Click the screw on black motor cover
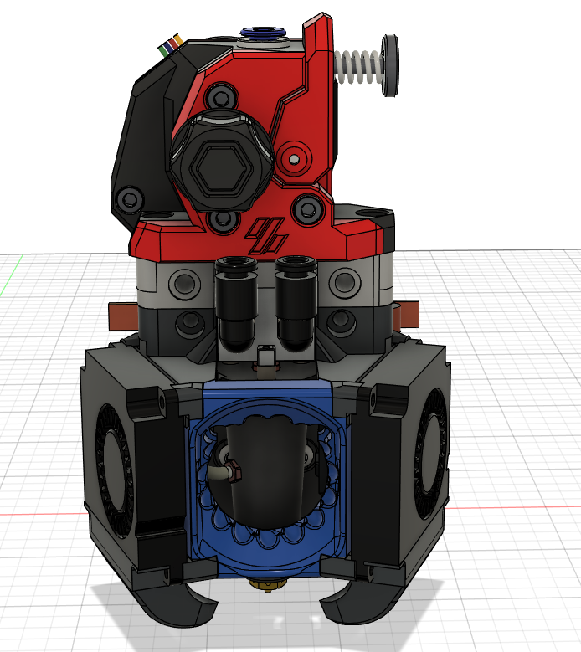 coord(130,198)
